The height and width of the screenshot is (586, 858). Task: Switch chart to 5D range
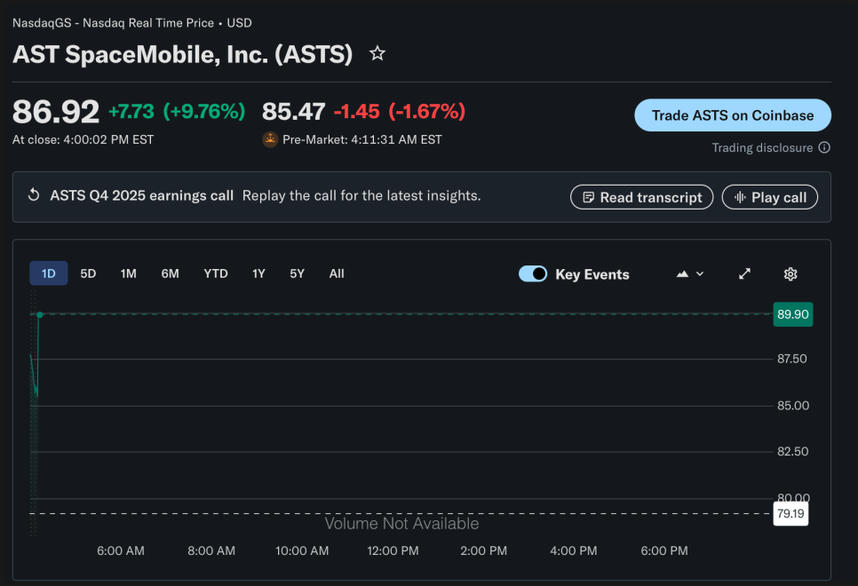pos(88,273)
